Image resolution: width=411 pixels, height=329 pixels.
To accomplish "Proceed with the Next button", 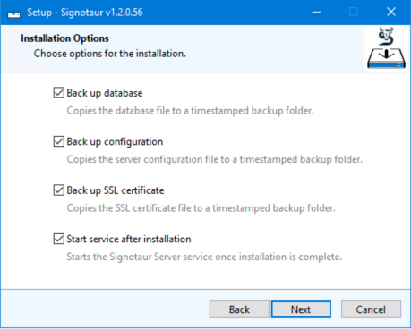I will [301, 309].
